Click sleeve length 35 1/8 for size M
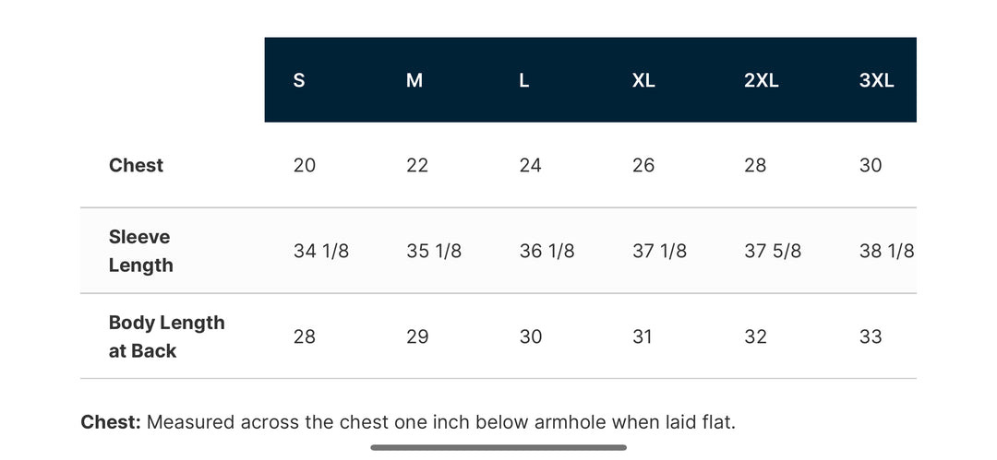 [434, 251]
